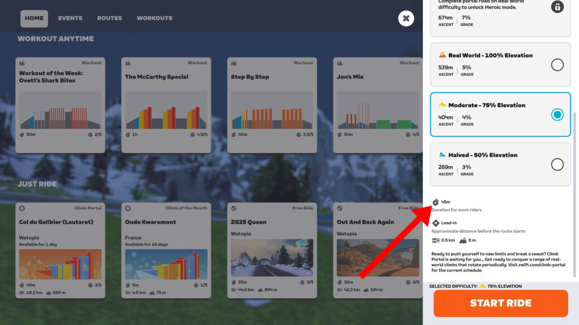579x325 pixels.
Task: Click the selected difficulty 75% ELEVATION icon
Action: pos(482,286)
